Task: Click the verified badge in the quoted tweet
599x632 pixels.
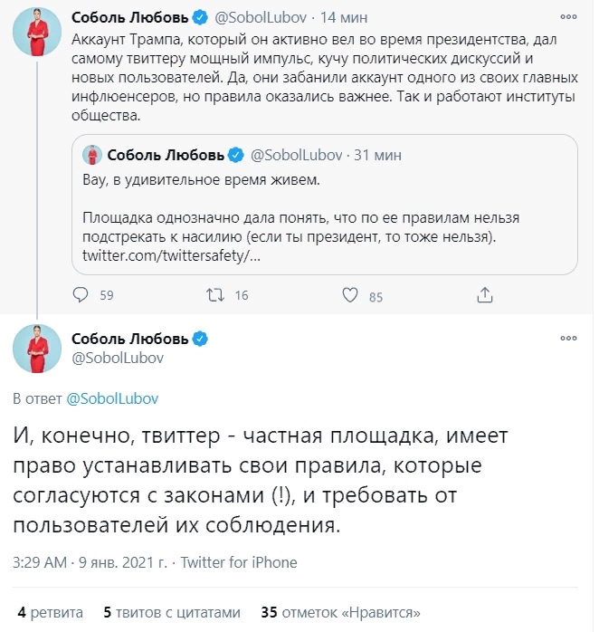Action: coord(236,155)
